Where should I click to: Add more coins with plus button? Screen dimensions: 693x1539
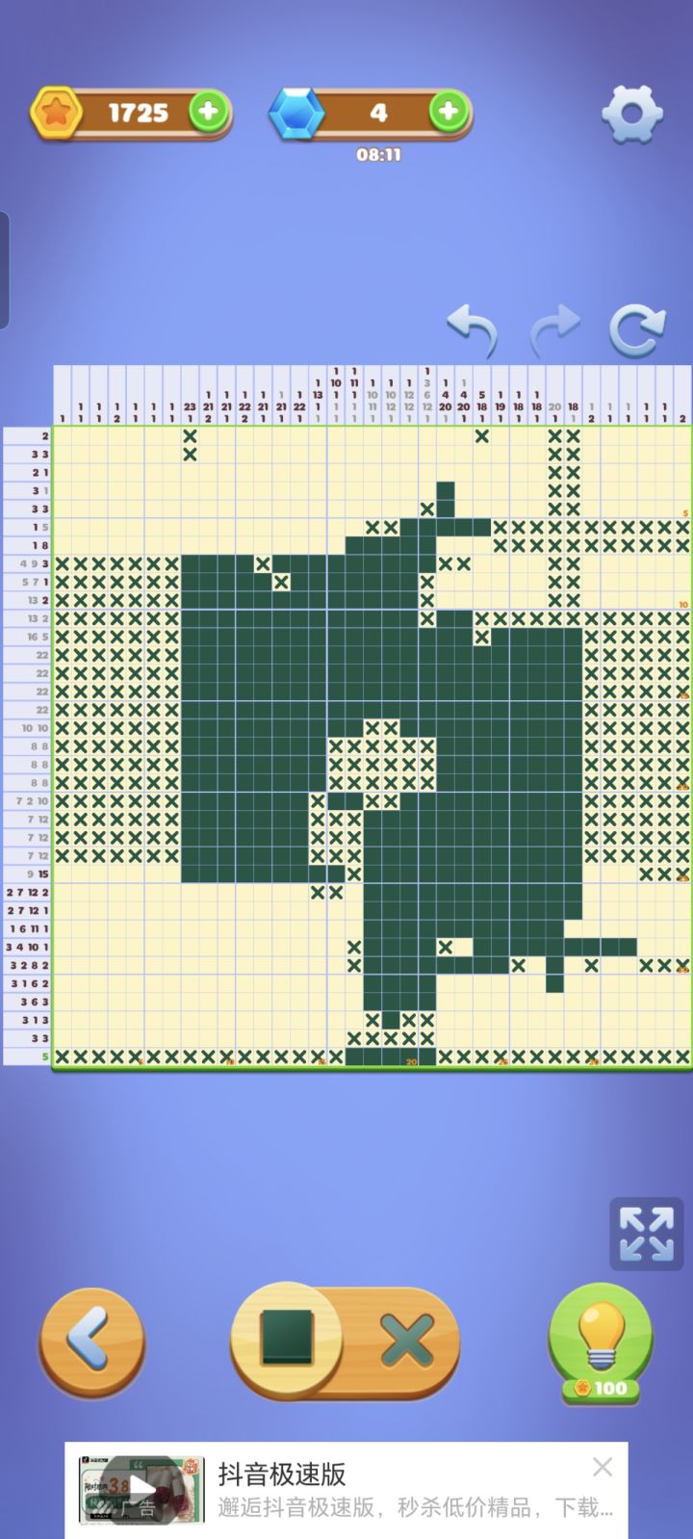209,112
